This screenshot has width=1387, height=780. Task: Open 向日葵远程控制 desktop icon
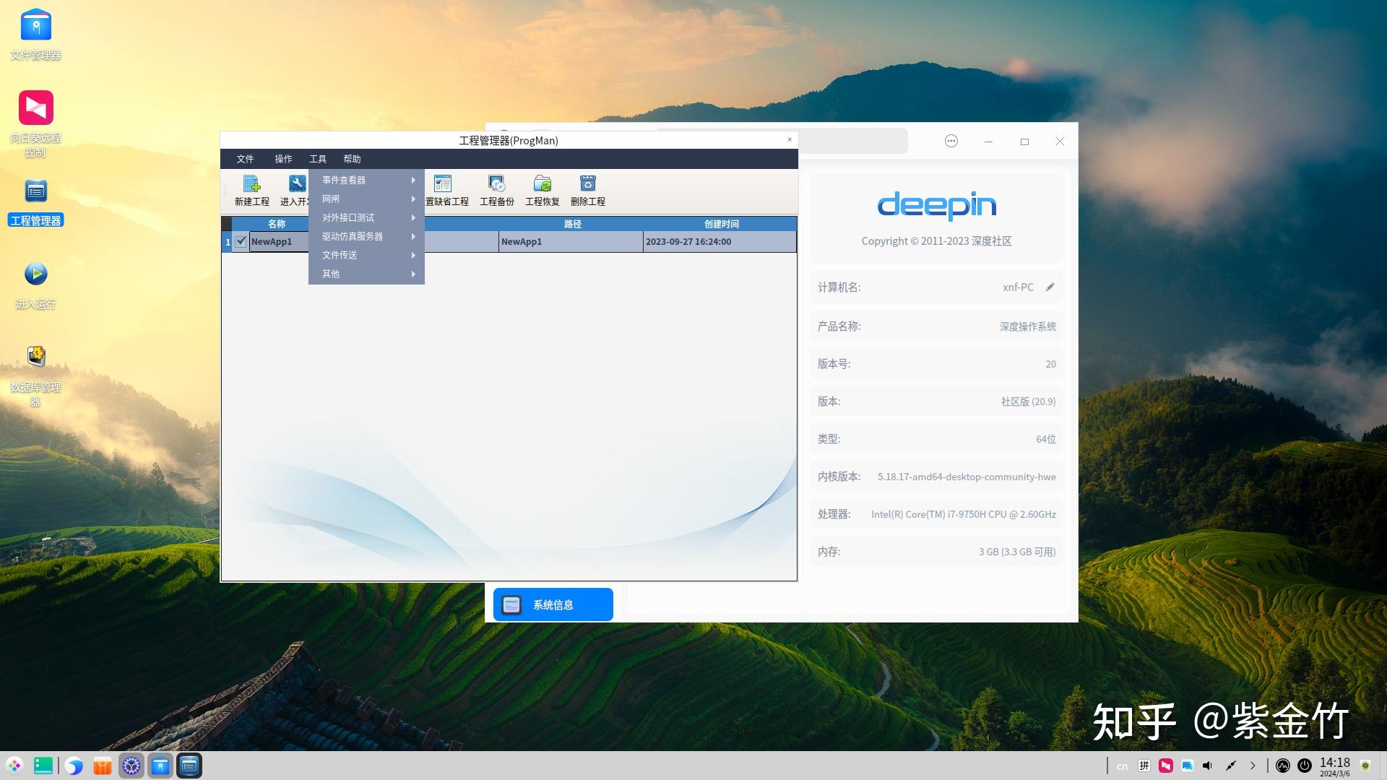35,124
